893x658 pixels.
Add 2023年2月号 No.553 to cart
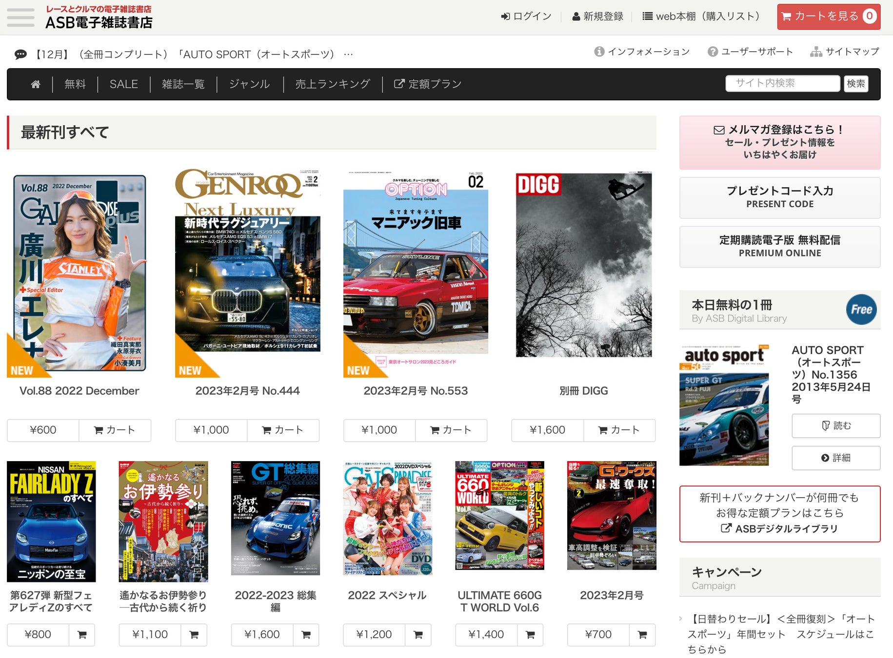(451, 430)
